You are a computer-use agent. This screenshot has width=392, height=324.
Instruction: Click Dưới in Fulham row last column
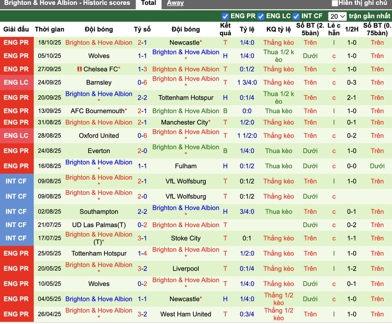click(377, 166)
